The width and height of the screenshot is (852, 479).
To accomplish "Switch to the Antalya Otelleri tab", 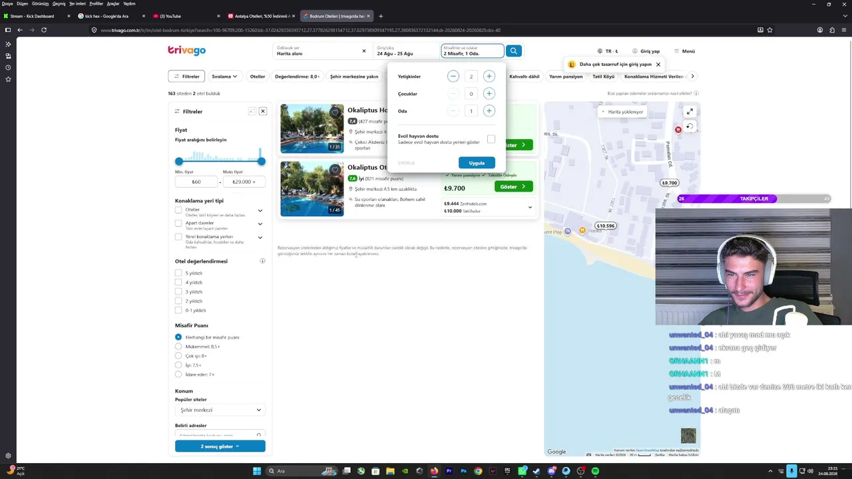I will pos(260,16).
